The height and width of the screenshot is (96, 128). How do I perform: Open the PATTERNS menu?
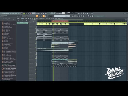pos(7,13)
